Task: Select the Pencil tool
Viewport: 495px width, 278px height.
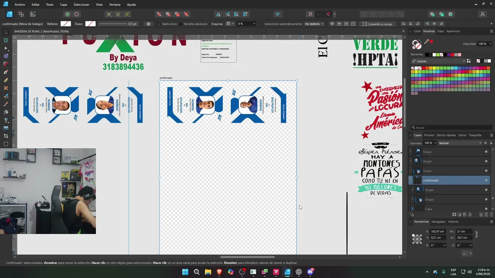Action: click(x=6, y=80)
